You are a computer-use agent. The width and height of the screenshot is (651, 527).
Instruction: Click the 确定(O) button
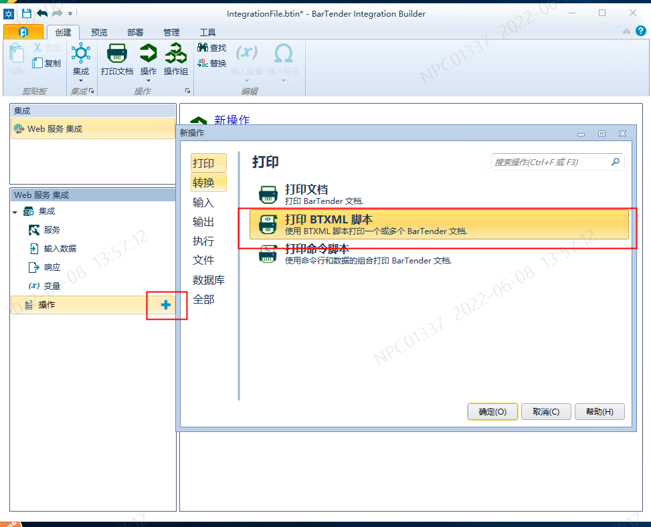[492, 411]
